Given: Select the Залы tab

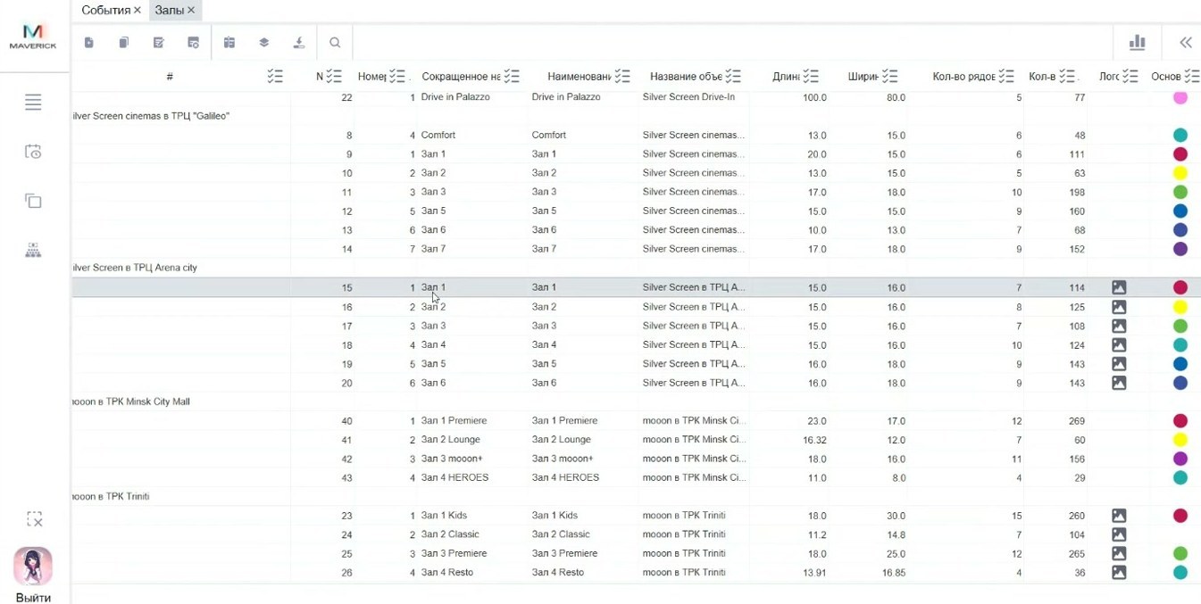Looking at the screenshot, I should click(x=169, y=10).
